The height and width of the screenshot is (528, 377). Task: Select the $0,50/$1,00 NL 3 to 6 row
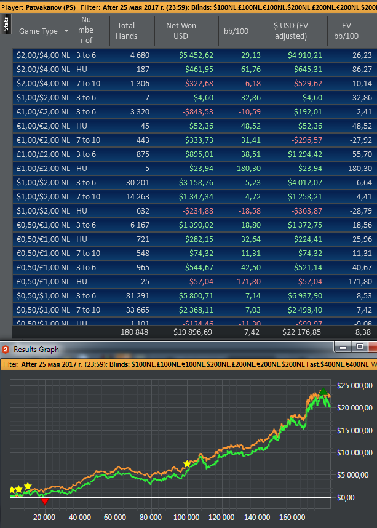(x=195, y=295)
